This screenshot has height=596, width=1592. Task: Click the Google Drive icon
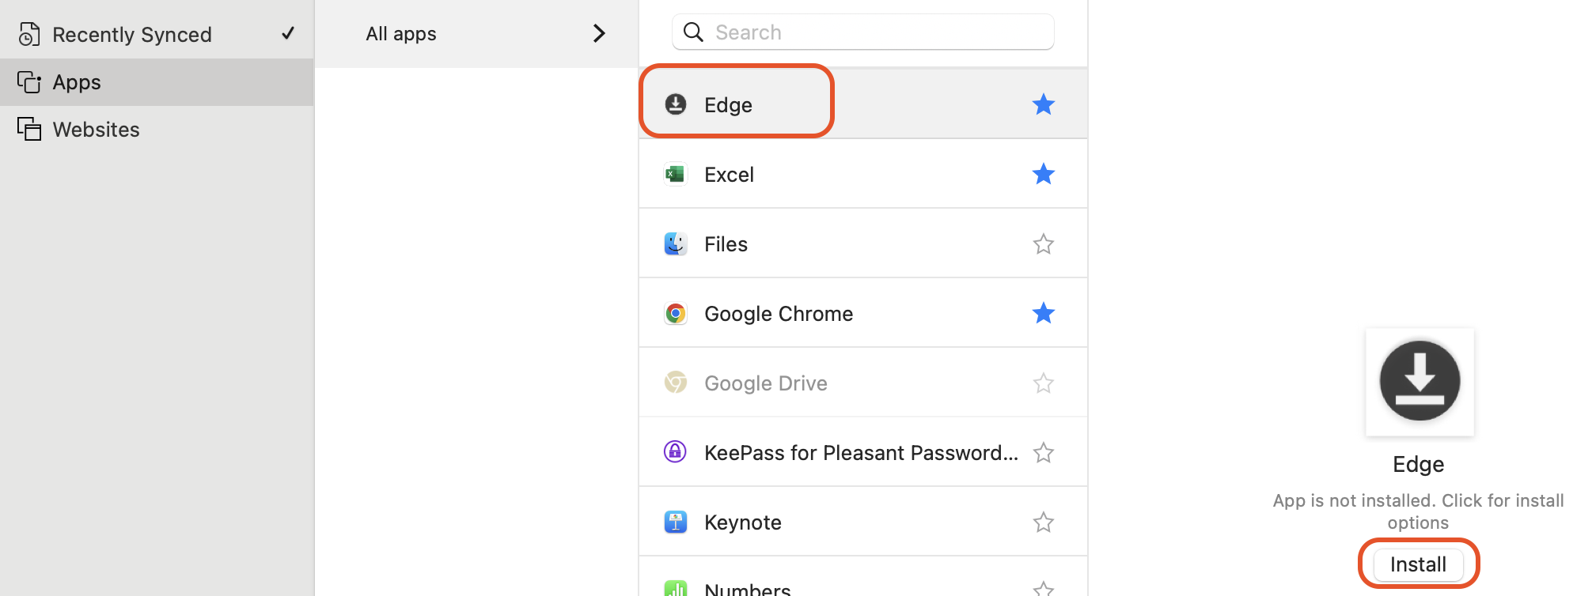(x=675, y=383)
